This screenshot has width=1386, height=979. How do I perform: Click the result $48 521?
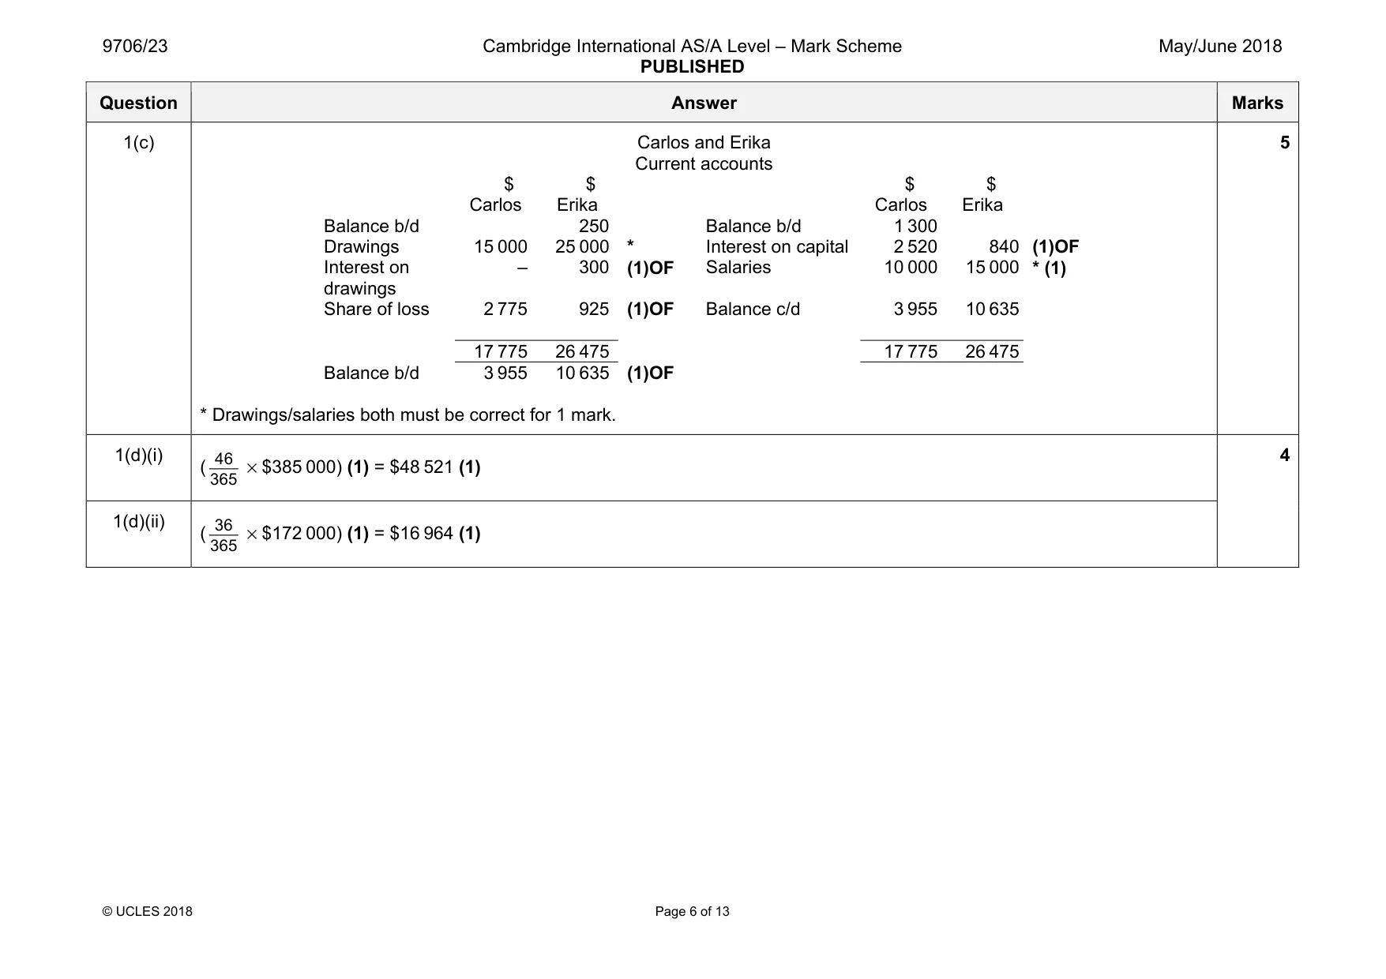[x=421, y=467]
